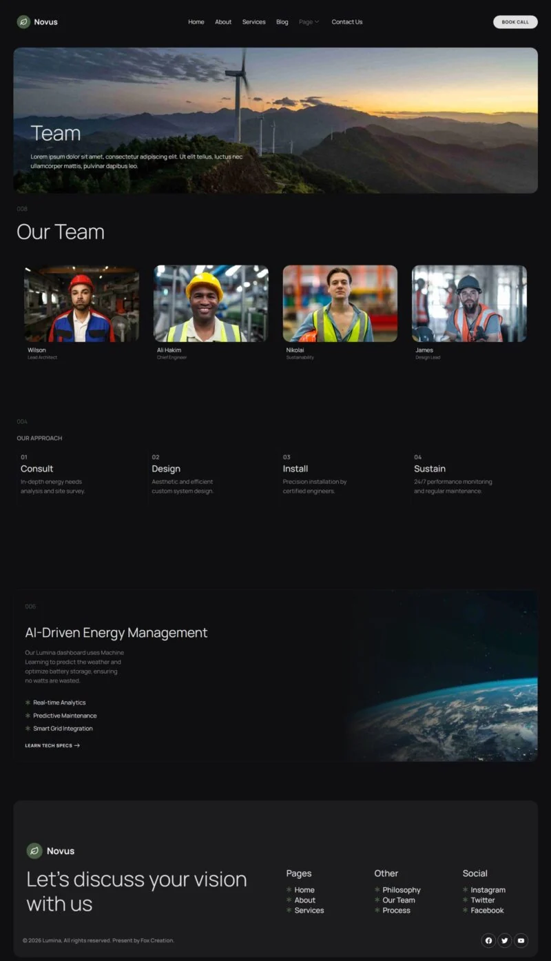Click the Novus leaf logo in the header
The width and height of the screenshot is (551, 961).
[23, 22]
